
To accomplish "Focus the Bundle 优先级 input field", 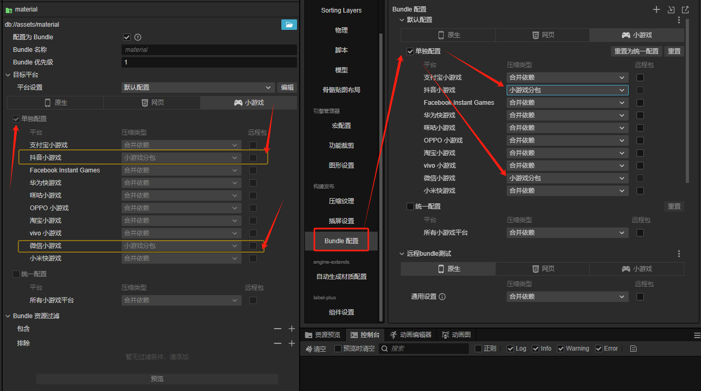I will coord(209,62).
